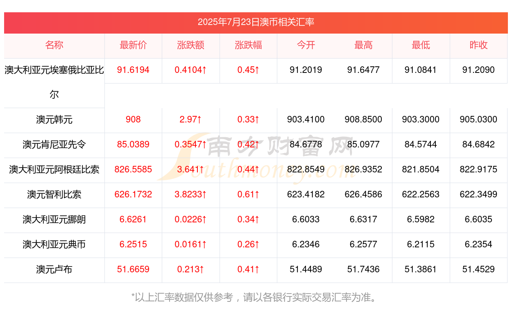Image resolution: width=512 pixels, height=310 pixels.
Task: Click the 澳元智利比索 row name
Action: tap(54, 195)
